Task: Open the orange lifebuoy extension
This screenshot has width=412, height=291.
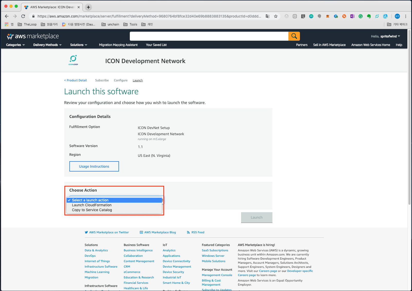Action: click(344, 16)
